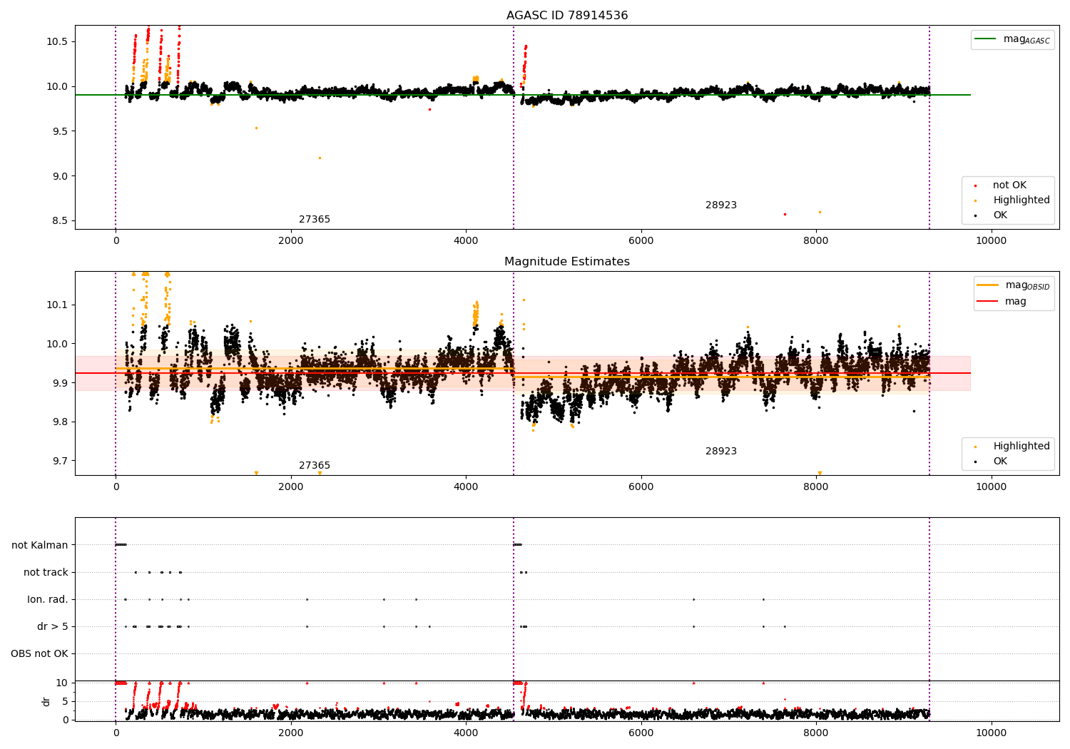
Task: Click 'OK' legend label in top plot
Action: tap(1000, 215)
